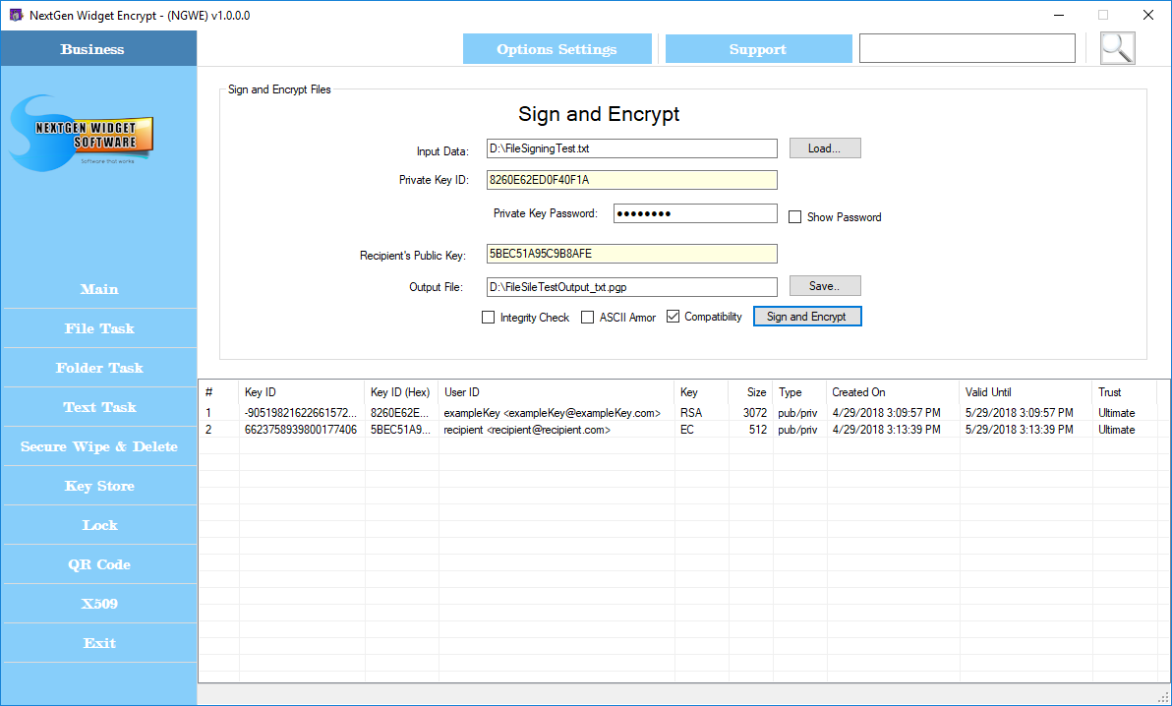1172x706 pixels.
Task: Click hex key ID 8260E62E...
Action: 400,413
